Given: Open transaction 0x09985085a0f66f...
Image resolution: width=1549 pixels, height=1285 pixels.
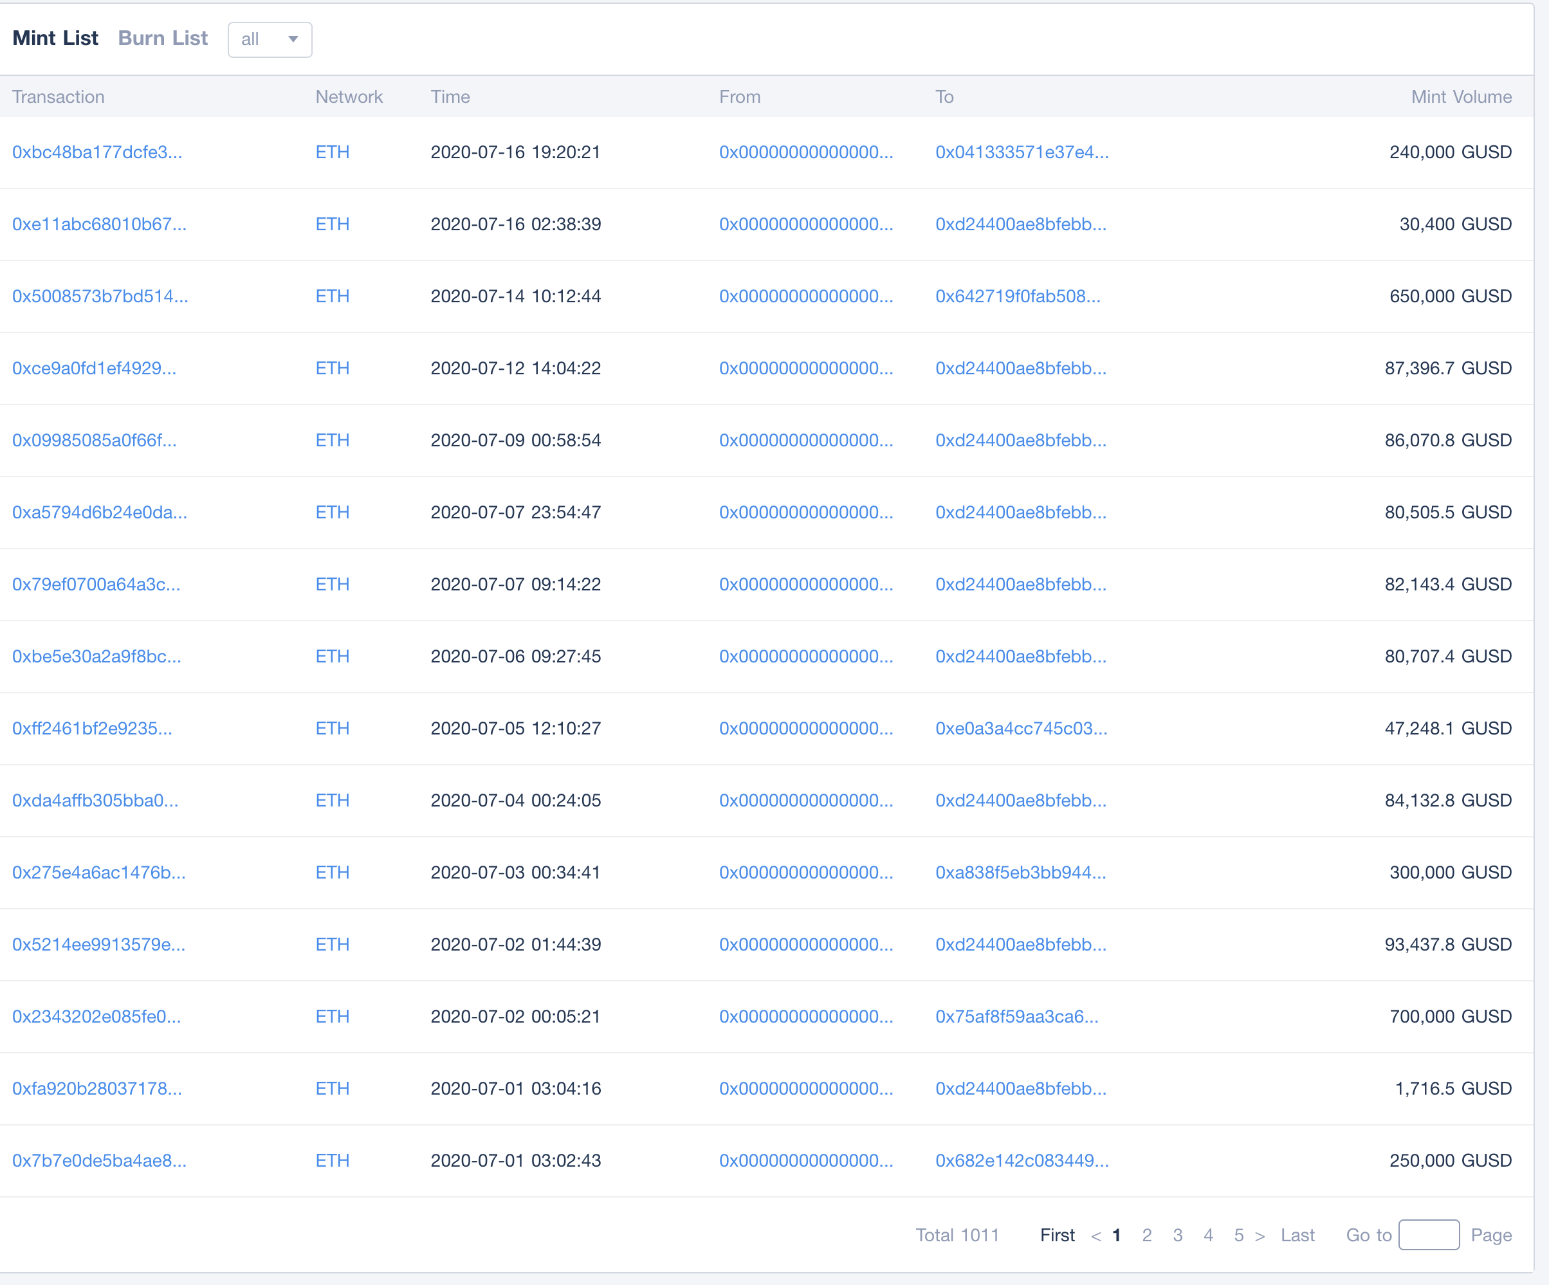Looking at the screenshot, I should click(95, 441).
